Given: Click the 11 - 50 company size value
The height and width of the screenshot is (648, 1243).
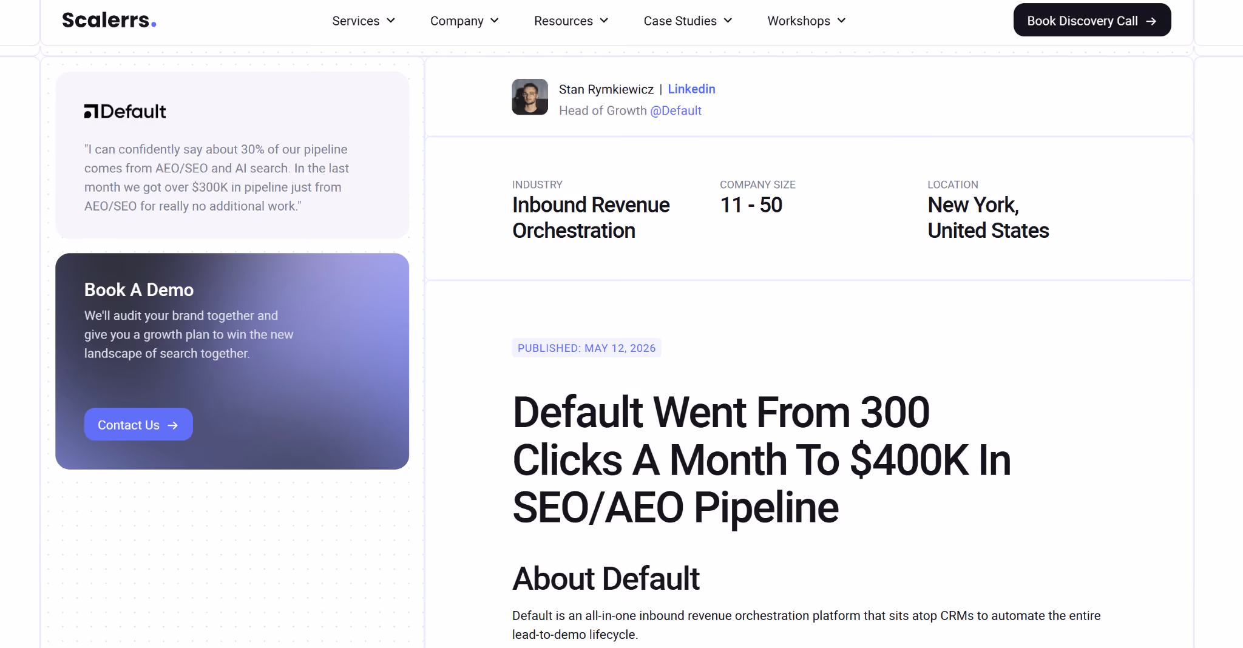Looking at the screenshot, I should pos(751,205).
